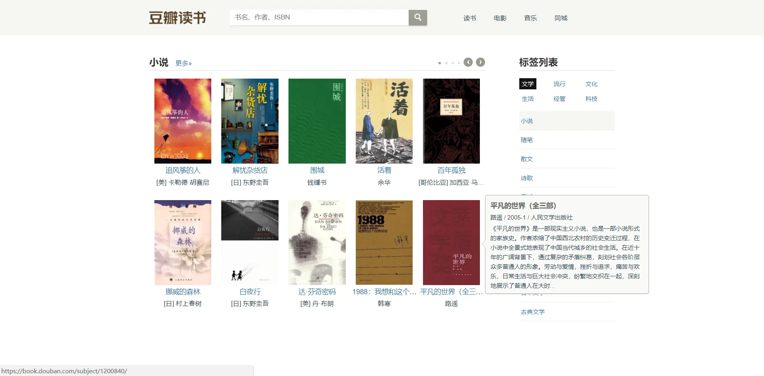The height and width of the screenshot is (376, 764).
Task: Click the author text [日] 村上春树
Action: (183, 304)
